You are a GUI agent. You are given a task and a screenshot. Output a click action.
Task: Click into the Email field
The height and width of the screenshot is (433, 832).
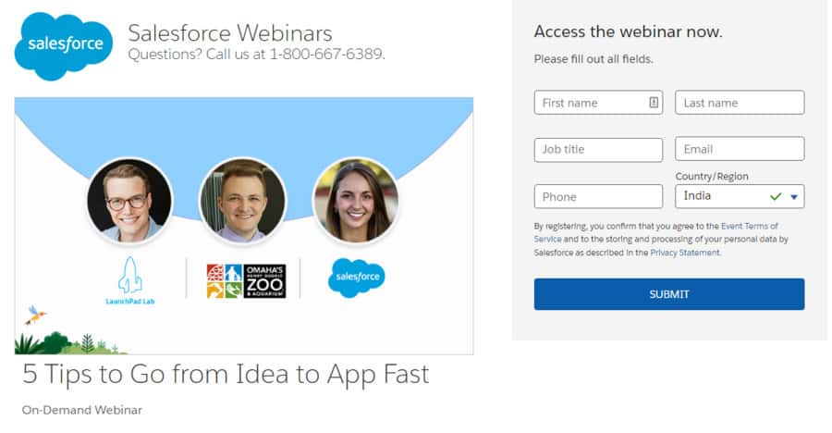pos(740,149)
